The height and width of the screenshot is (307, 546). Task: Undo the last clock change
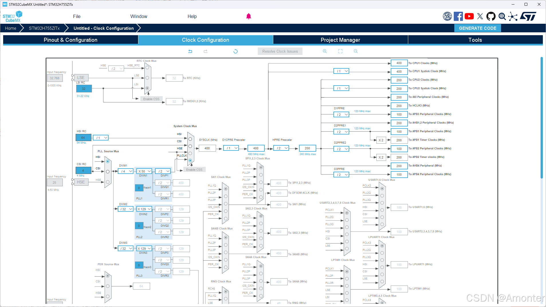coord(190,51)
